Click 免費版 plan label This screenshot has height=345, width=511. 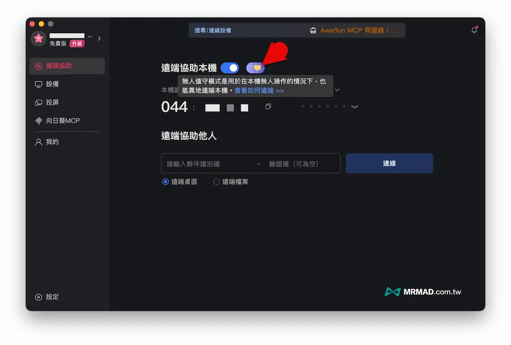pos(58,43)
